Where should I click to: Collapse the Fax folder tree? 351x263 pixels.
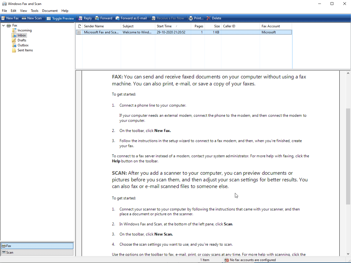click(4, 25)
